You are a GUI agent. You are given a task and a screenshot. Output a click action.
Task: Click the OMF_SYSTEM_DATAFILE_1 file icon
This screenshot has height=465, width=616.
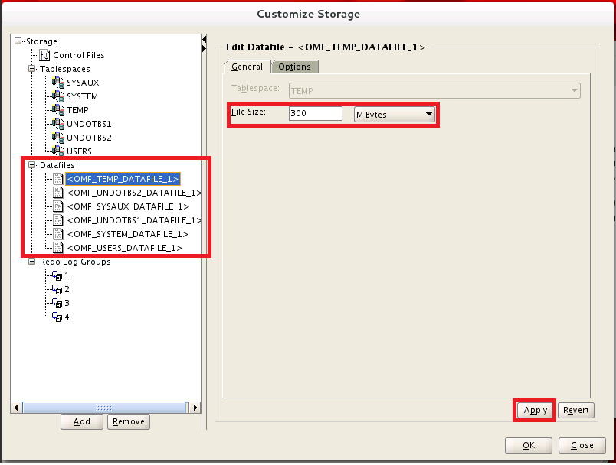57,234
